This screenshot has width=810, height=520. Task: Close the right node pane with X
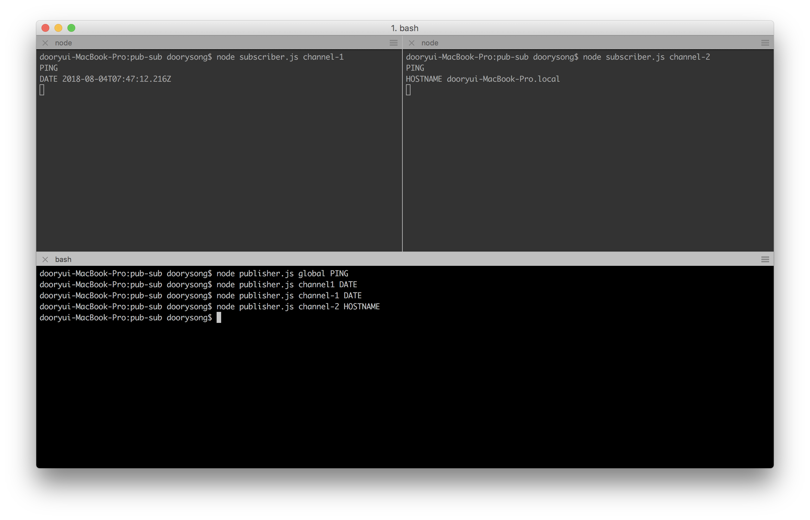(x=411, y=43)
